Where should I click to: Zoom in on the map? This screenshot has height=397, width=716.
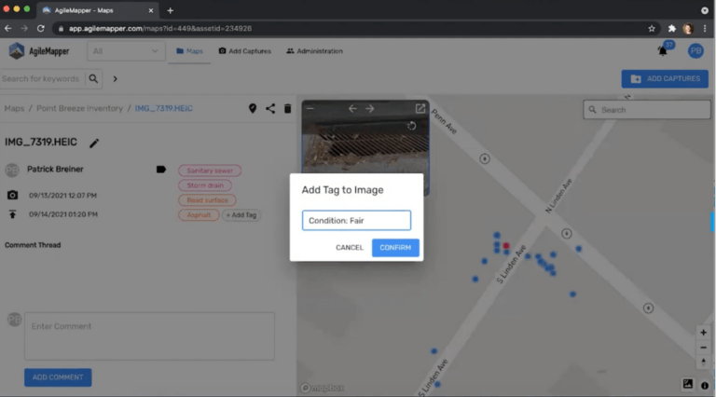click(x=703, y=333)
